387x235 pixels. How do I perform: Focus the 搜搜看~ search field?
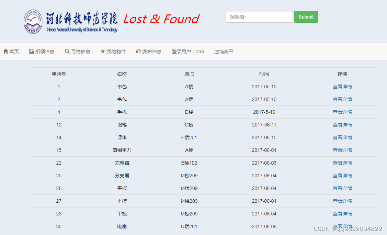coord(259,17)
